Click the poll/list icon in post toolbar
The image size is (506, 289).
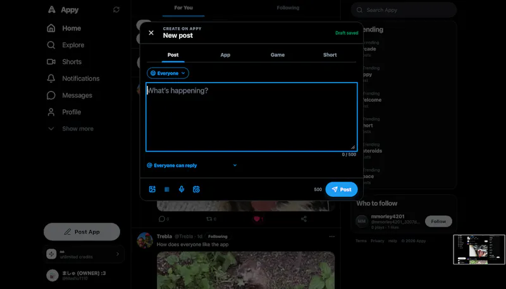point(167,189)
